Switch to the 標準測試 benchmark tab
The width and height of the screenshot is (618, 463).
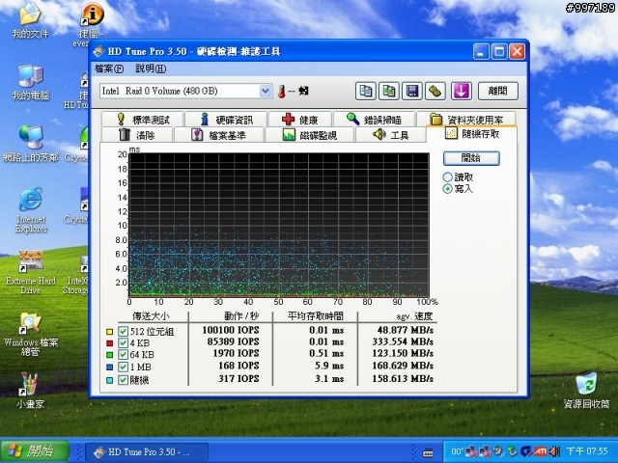142,120
